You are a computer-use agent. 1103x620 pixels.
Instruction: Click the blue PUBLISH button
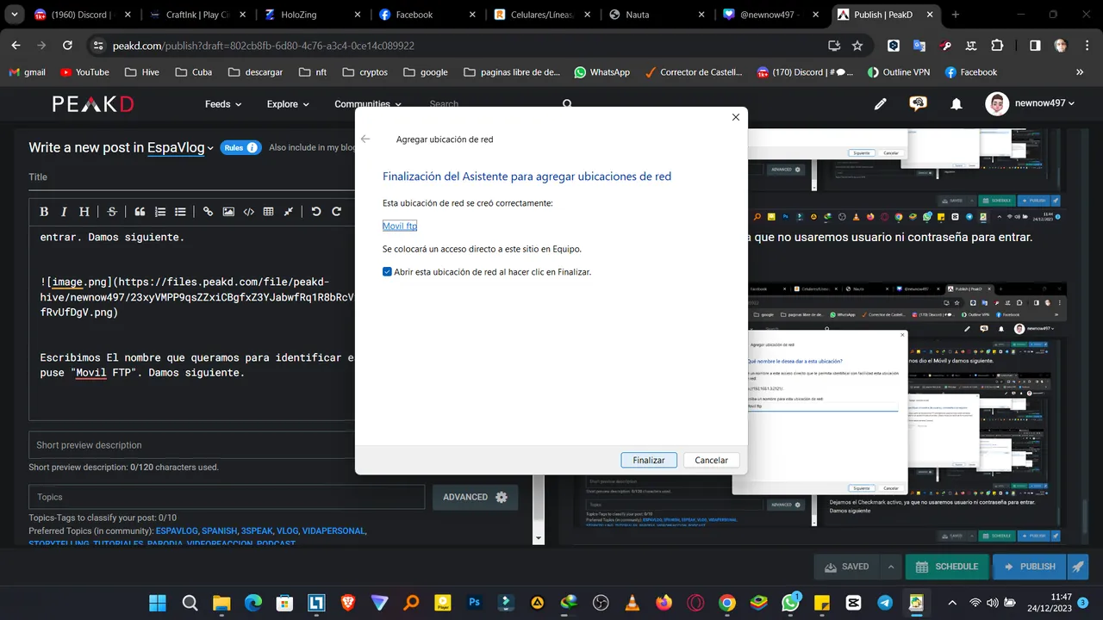(x=1030, y=567)
